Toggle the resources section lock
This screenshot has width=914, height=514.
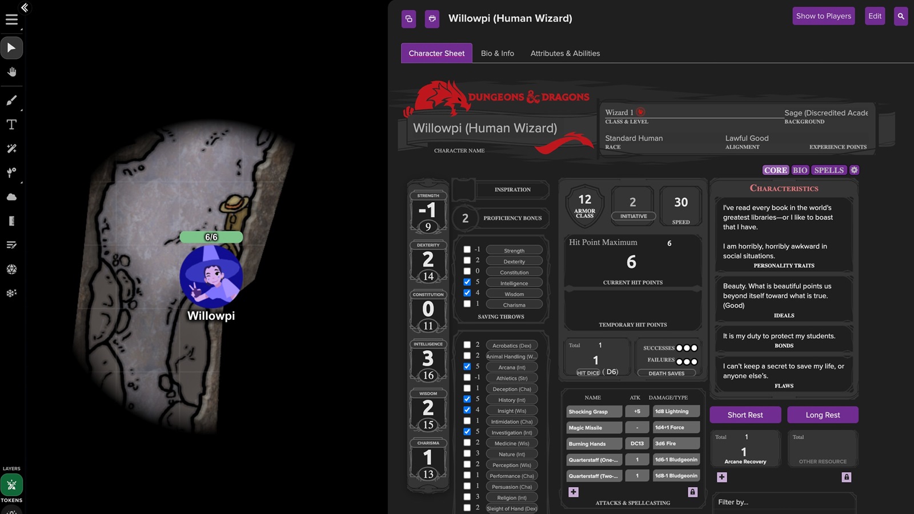[847, 477]
